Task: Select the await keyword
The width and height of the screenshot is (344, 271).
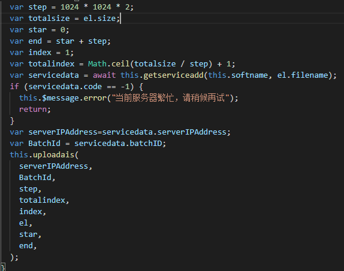Action: click(x=104, y=75)
